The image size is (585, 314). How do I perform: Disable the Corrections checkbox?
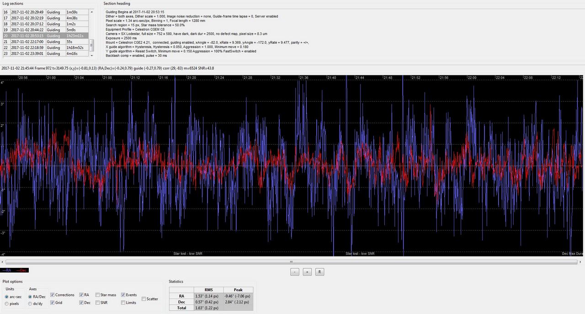coord(53,295)
